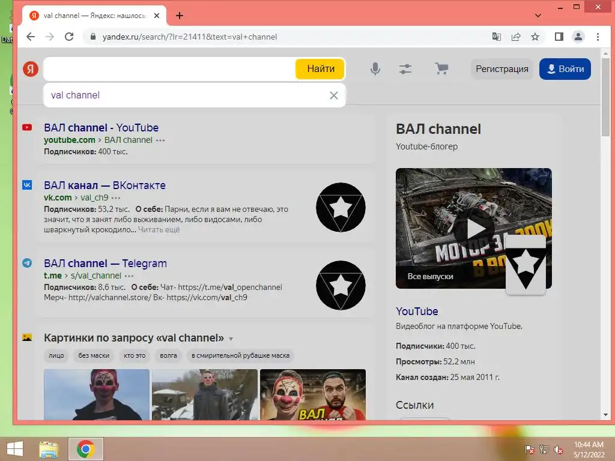
Task: Select the волга image filter chip
Action: pyautogui.click(x=168, y=355)
